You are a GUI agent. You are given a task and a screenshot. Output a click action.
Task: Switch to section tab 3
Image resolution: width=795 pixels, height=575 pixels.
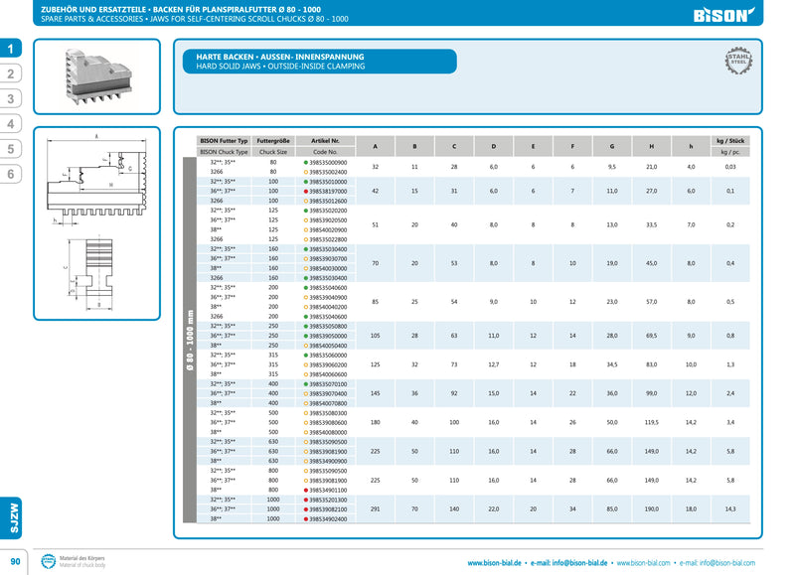[11, 98]
